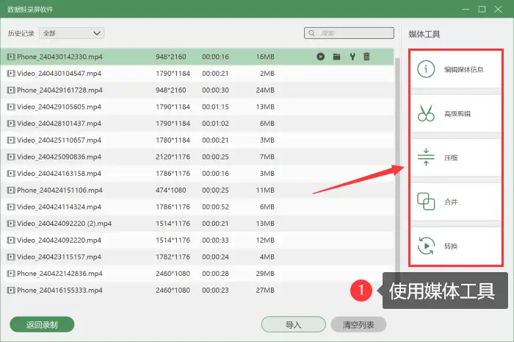514x342 pixels.
Task: Click duration 00:01:02 cell
Action: point(215,124)
